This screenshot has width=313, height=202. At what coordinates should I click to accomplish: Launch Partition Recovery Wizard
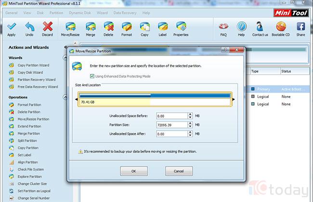37,80
